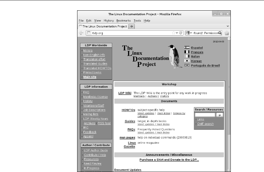The height and width of the screenshot is (172, 264).
Task: Open the Help menu
Action: [x=147, y=20]
